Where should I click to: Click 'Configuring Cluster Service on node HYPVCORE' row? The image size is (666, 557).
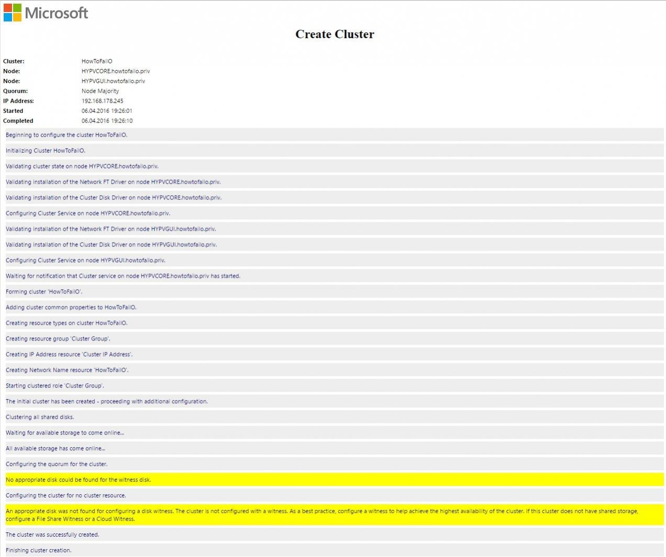pos(335,213)
